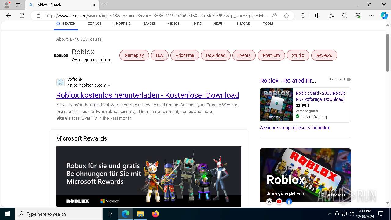Switch to the NEWS tab
The height and width of the screenshot is (220, 391).
[x=218, y=24]
